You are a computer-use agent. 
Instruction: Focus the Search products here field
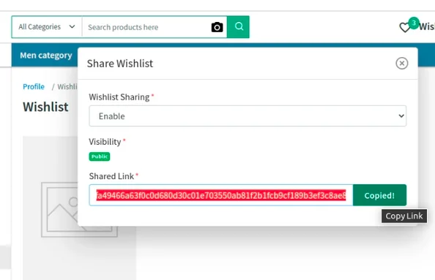tap(146, 27)
